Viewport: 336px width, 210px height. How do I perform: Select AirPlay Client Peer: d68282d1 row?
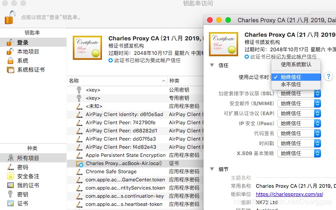click(135, 131)
